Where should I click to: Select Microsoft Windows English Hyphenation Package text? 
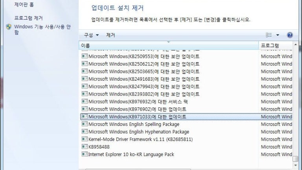tap(139, 132)
